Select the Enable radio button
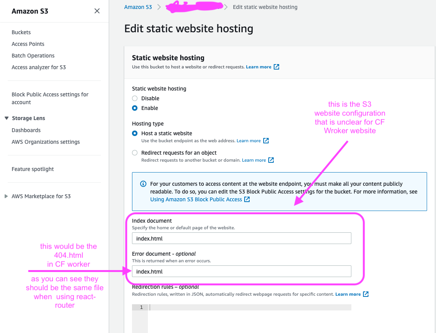 point(134,108)
